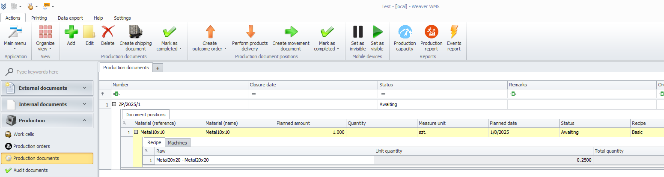Click the hand quick-access toolbar icon
The width and height of the screenshot is (664, 177).
click(30, 6)
